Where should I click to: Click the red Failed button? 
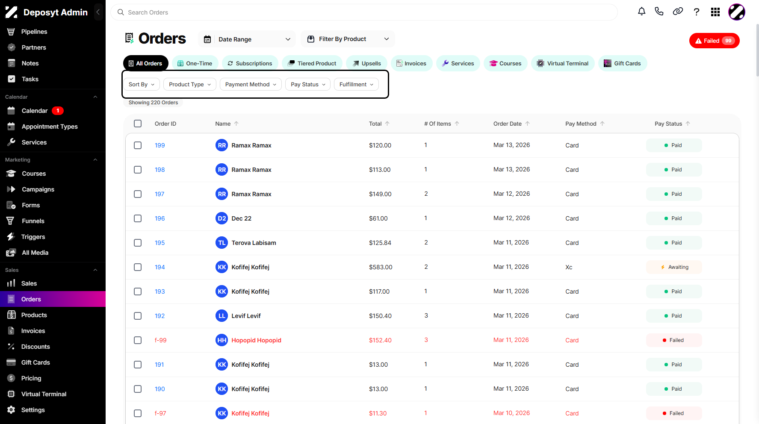(x=715, y=41)
